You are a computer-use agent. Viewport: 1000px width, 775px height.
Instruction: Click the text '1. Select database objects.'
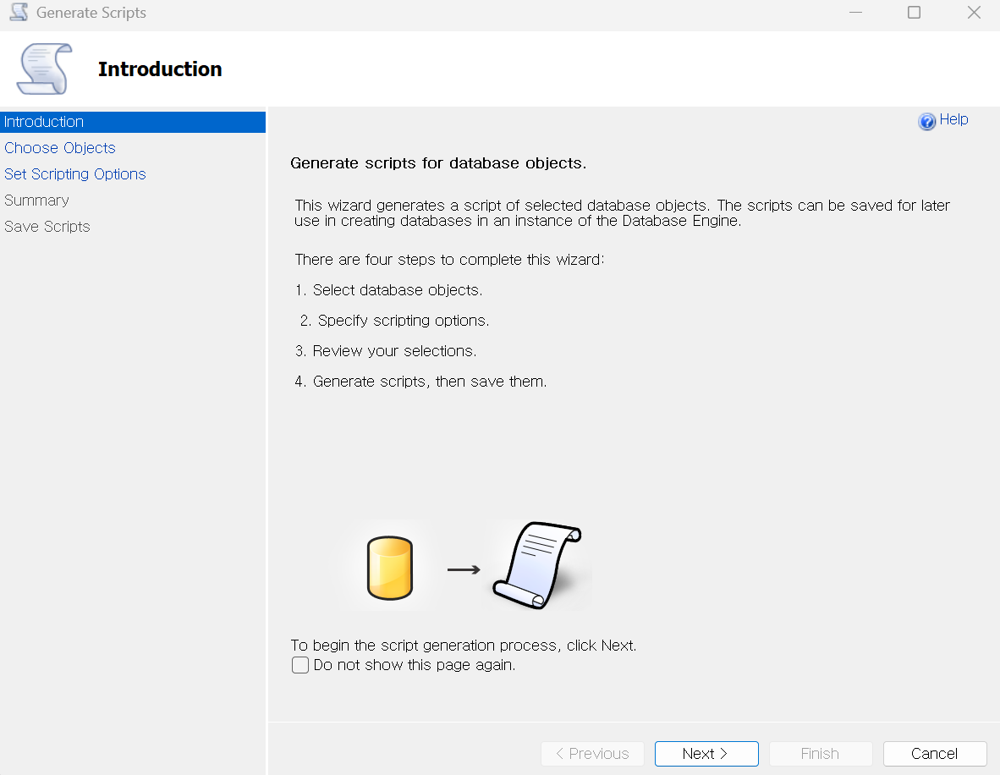(388, 290)
